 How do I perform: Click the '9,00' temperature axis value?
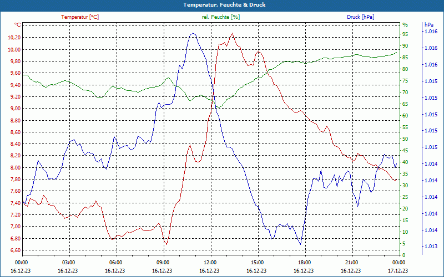tap(16, 108)
